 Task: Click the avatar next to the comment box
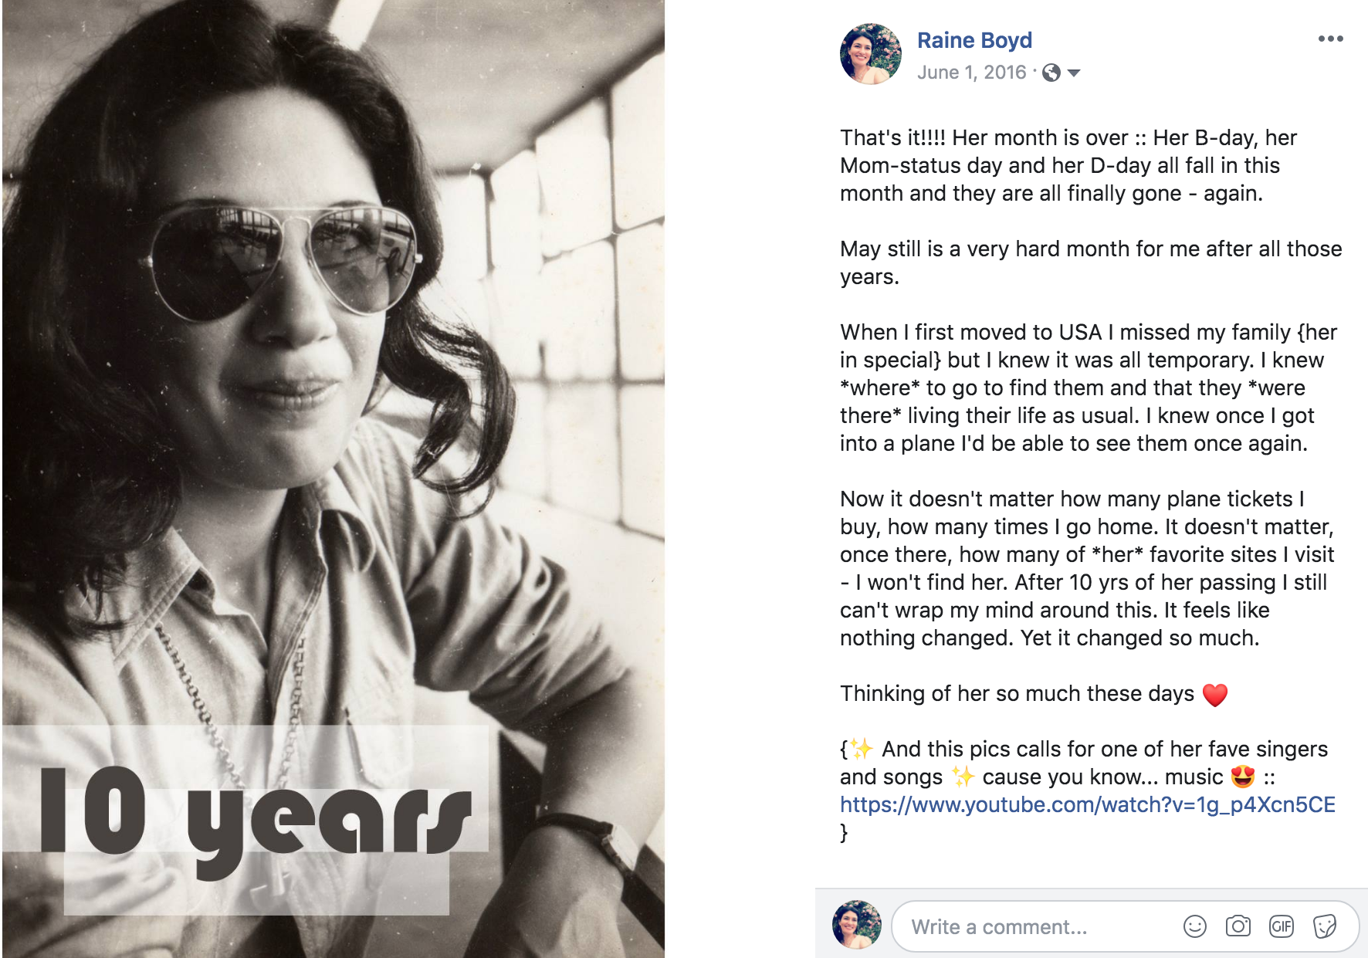tap(856, 925)
